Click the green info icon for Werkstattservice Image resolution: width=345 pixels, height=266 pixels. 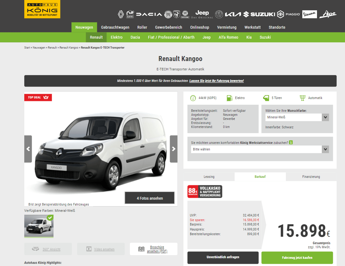coord(291,142)
